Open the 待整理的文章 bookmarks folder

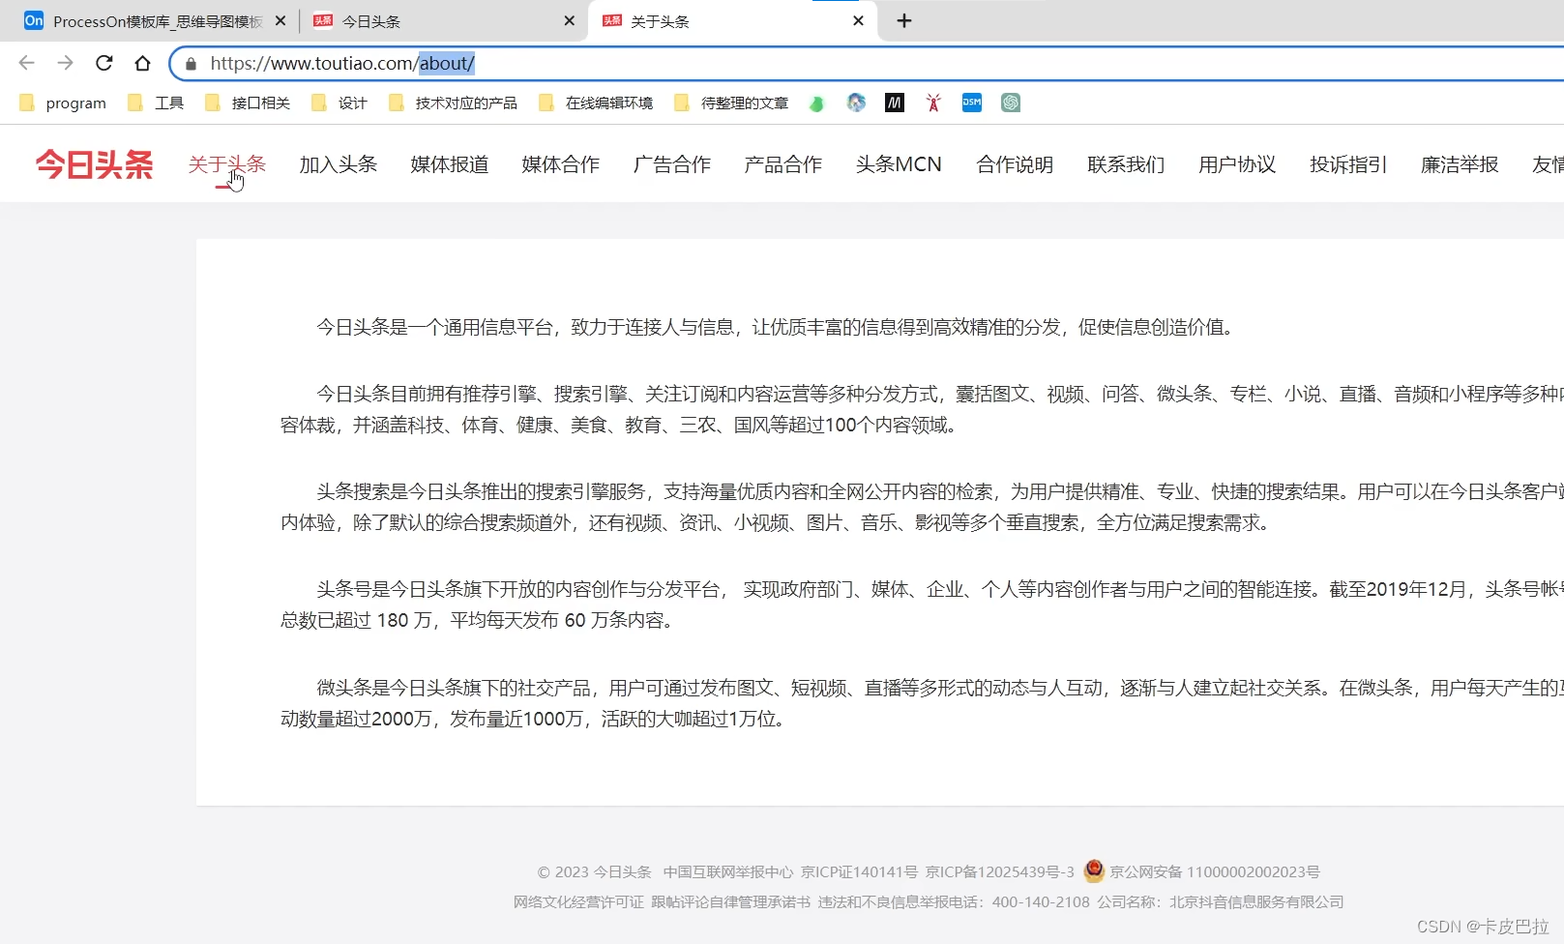click(x=731, y=103)
